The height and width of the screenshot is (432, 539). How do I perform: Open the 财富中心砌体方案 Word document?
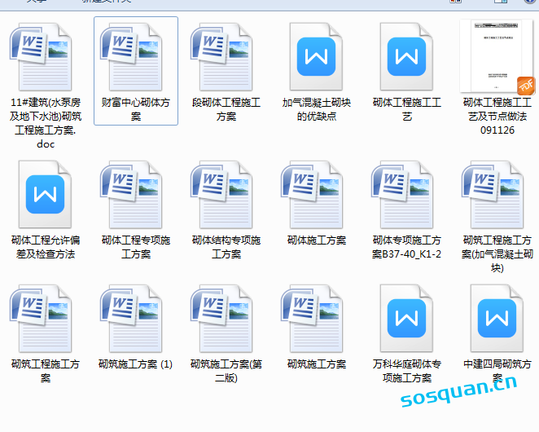point(136,57)
